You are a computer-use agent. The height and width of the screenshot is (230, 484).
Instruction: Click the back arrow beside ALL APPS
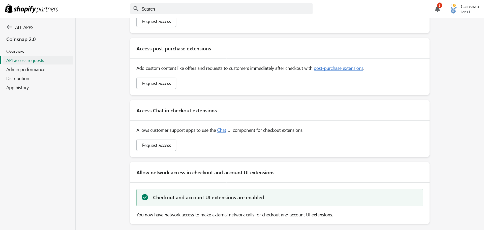point(9,27)
